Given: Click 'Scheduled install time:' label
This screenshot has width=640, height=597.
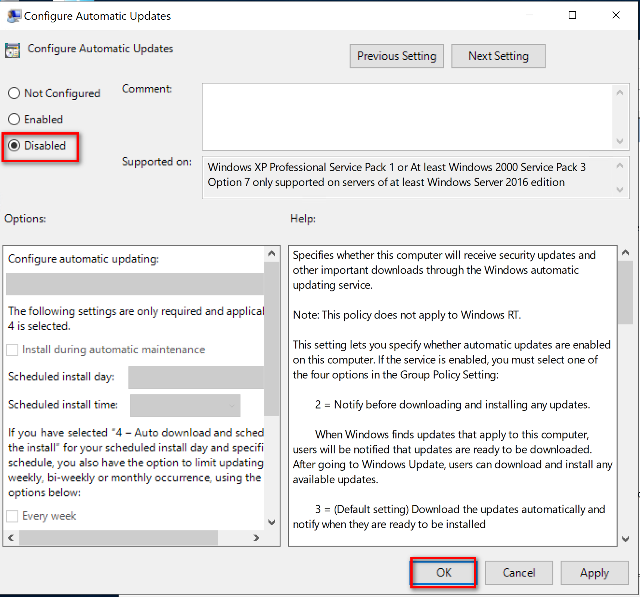Looking at the screenshot, I should 63,405.
